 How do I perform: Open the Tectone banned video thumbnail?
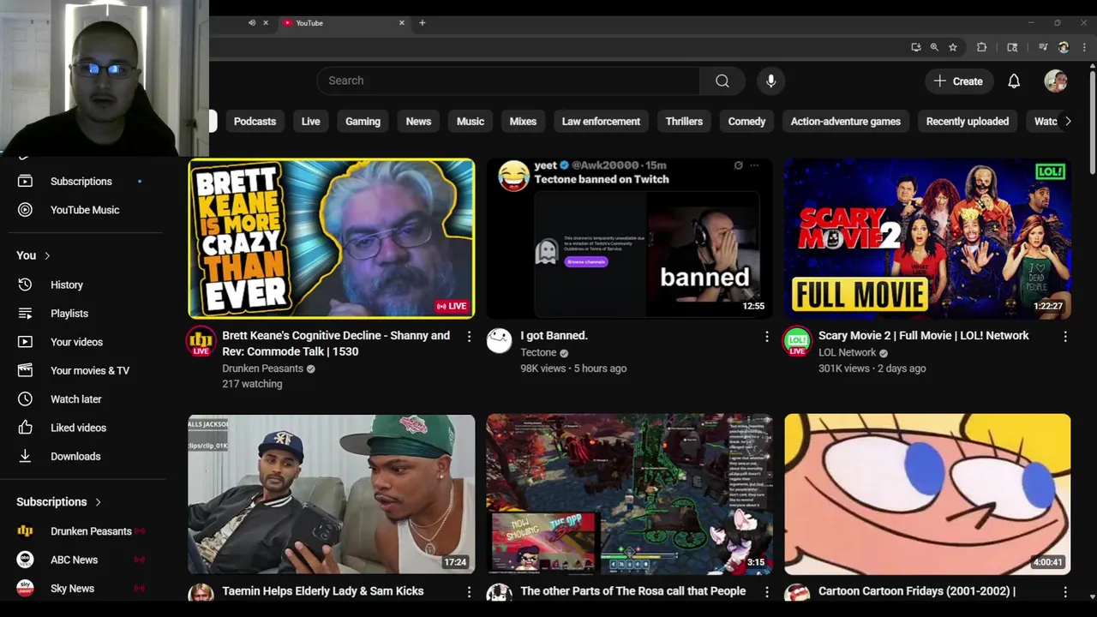(629, 238)
